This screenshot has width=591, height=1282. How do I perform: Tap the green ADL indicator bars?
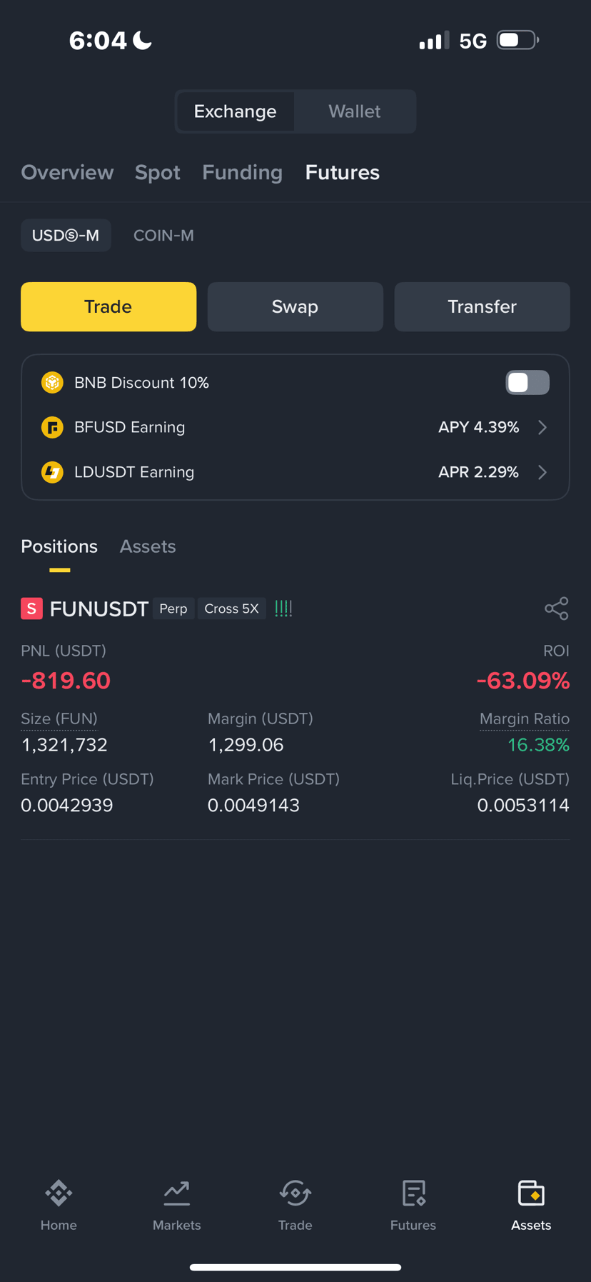point(283,608)
